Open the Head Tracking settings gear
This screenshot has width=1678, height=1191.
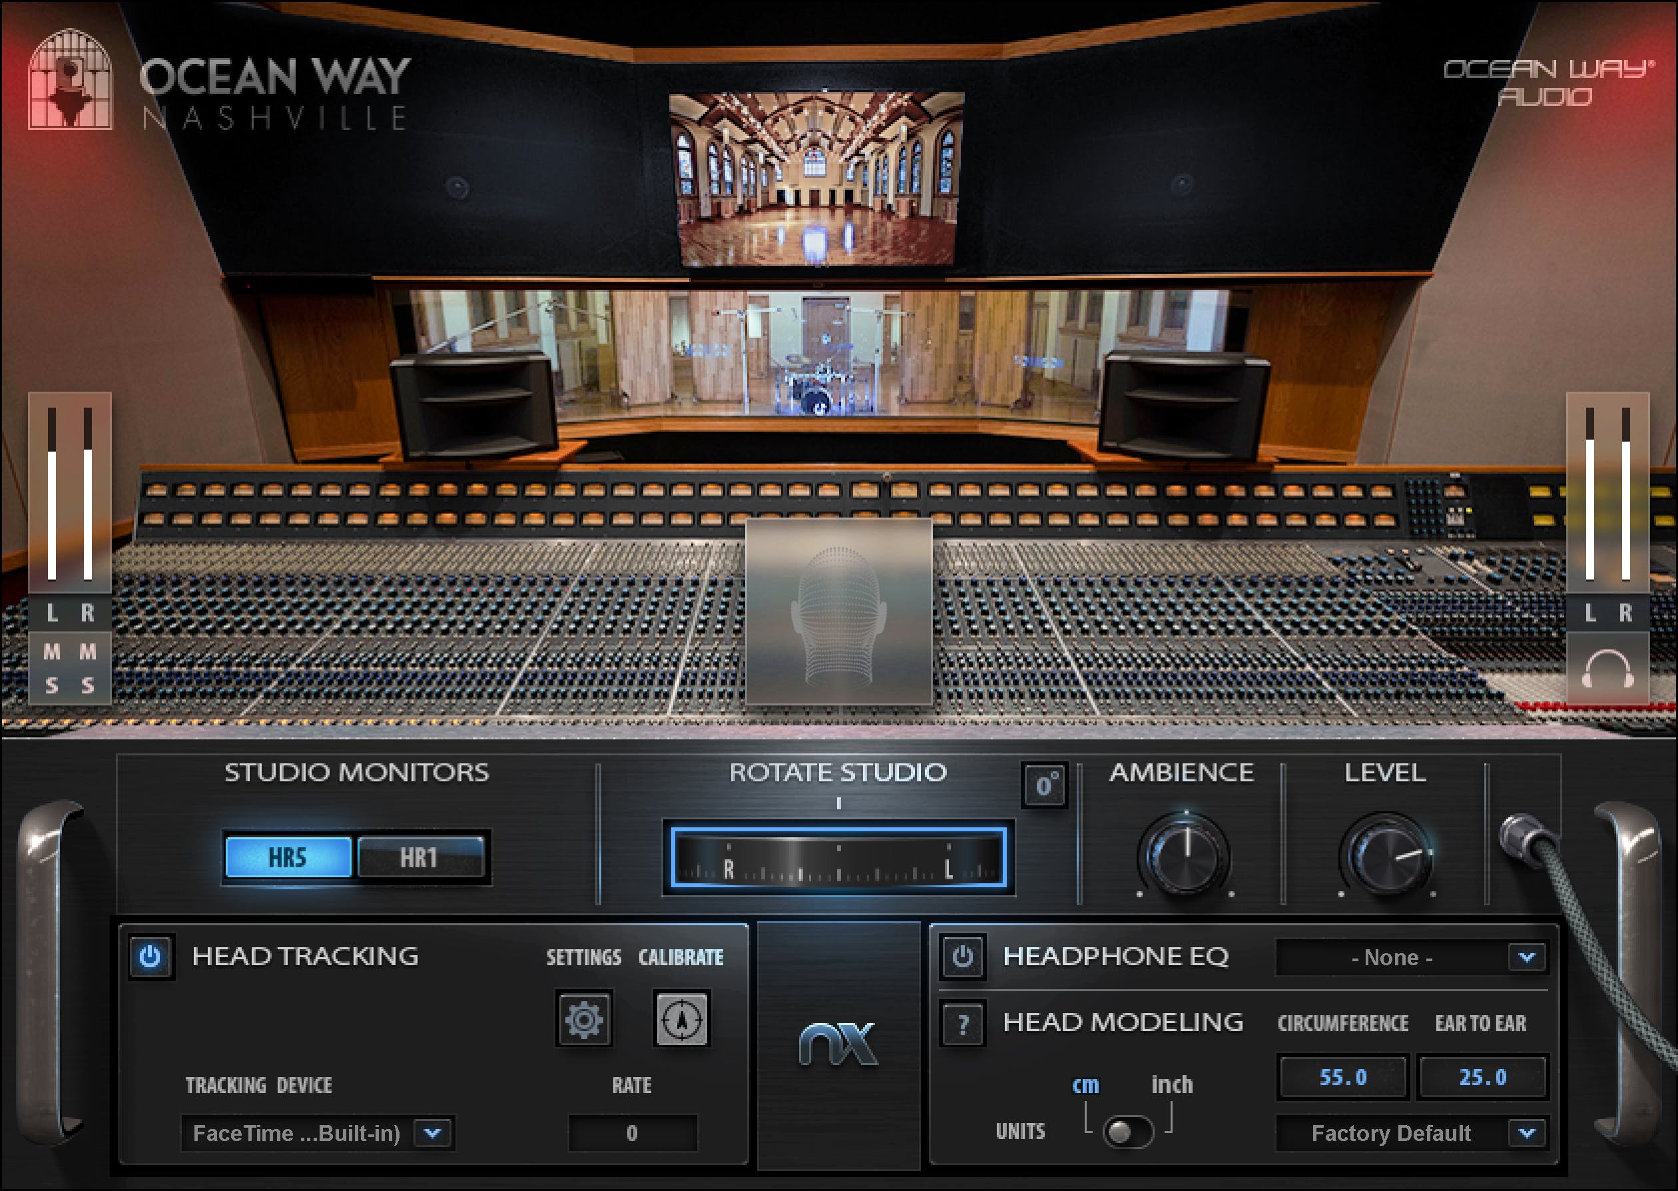coord(584,1018)
